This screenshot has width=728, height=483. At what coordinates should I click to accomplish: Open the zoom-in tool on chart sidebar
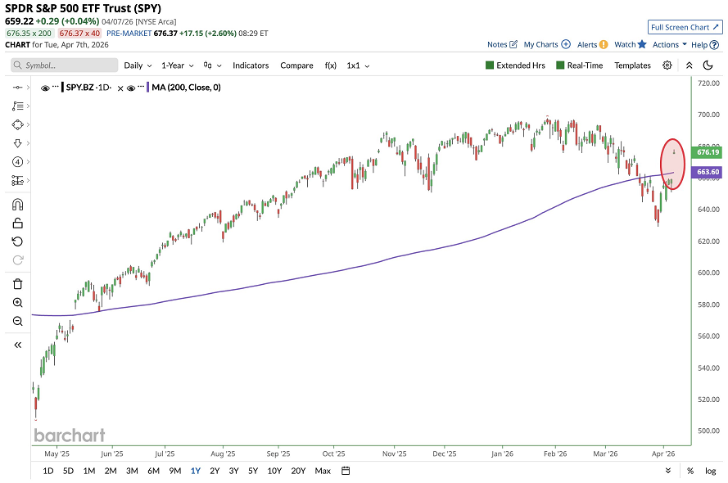pyautogui.click(x=16, y=302)
